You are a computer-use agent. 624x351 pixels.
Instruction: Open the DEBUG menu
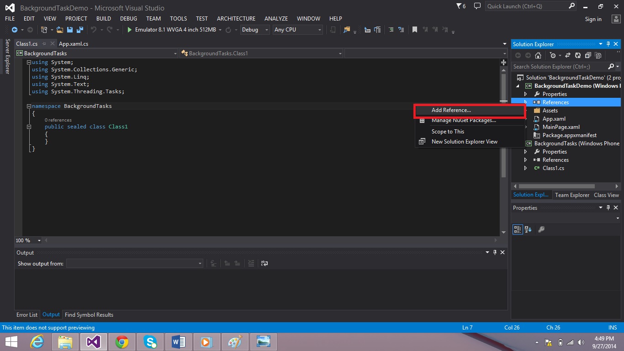point(128,19)
